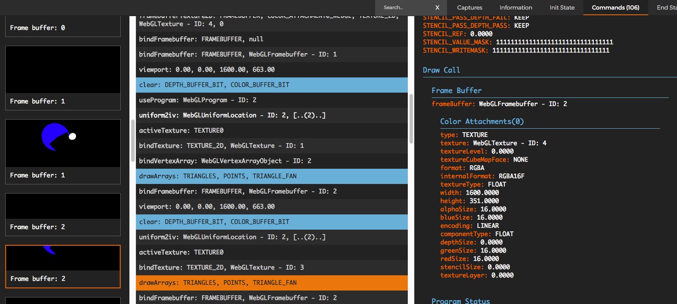The height and width of the screenshot is (304, 677).
Task: Select the orange-bordered thumbnail with the partial blue shape
Action: 63,266
